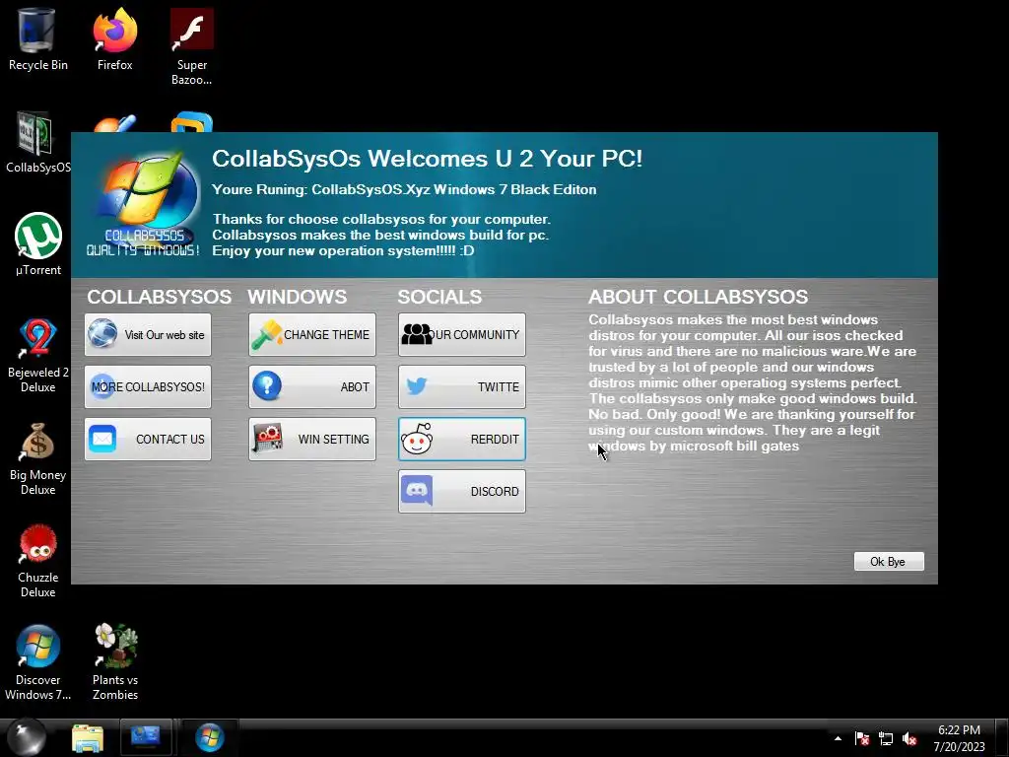
Task: Click the CollabSysOS logo in the welcome banner
Action: (144, 205)
